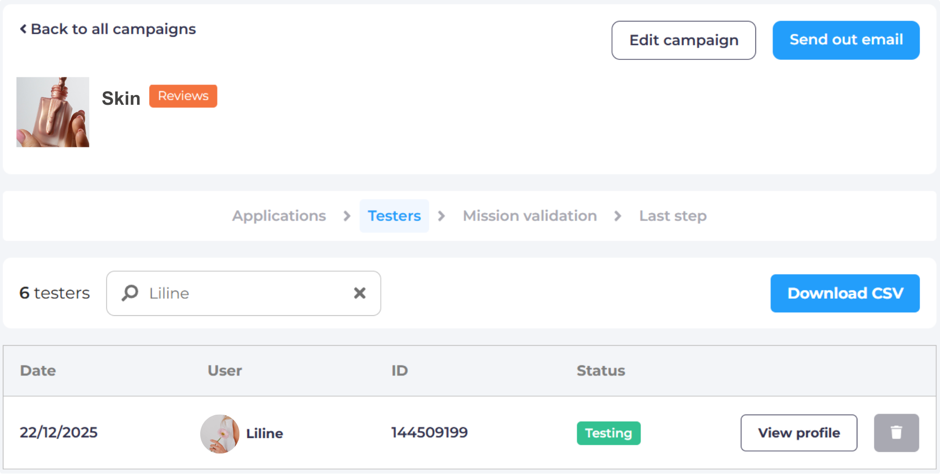
Task: Switch to the Last step tab
Action: tap(673, 216)
